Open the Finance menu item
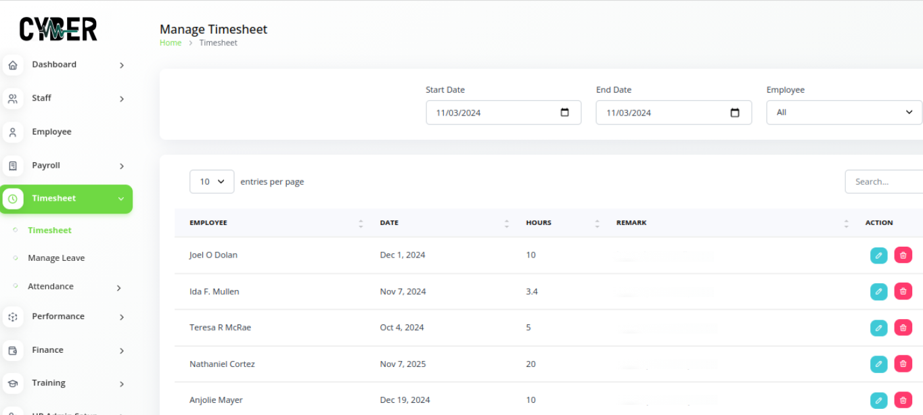 47,350
